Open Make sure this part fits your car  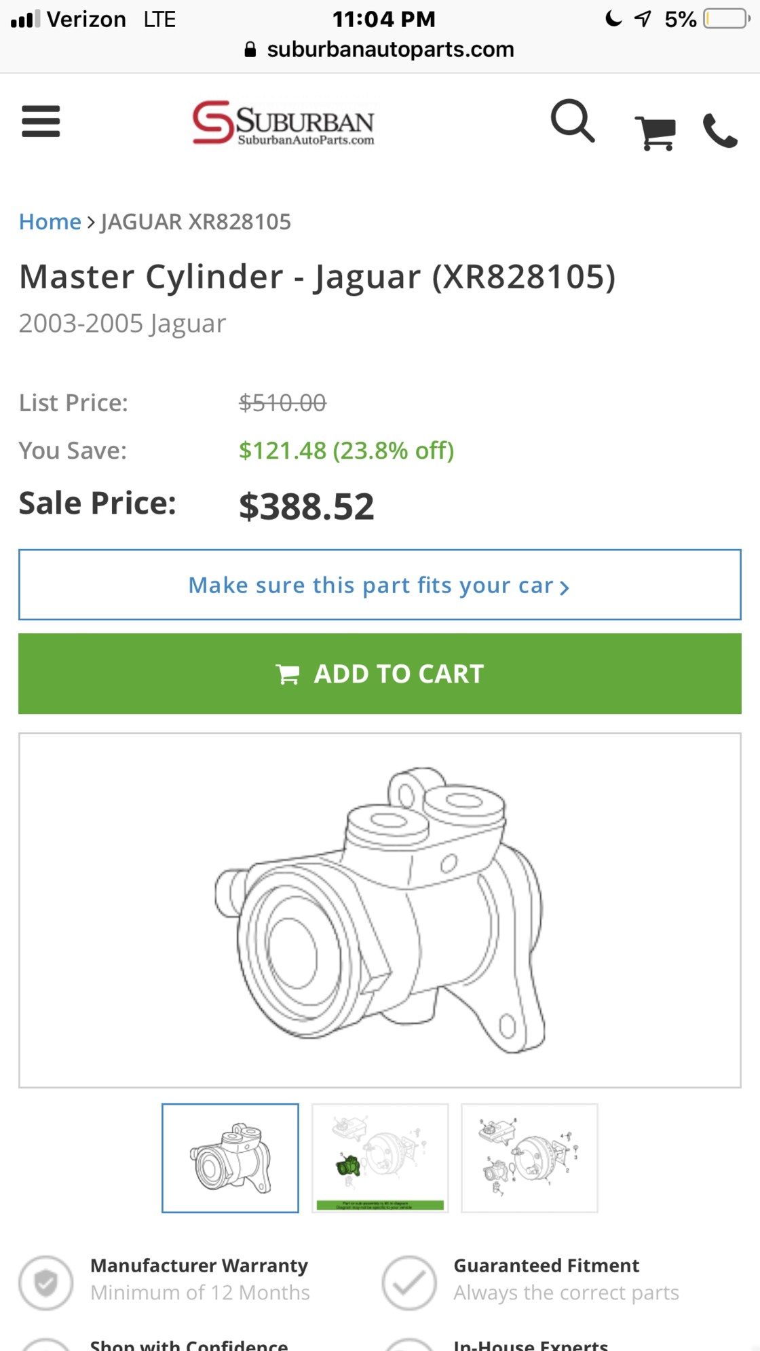(379, 585)
